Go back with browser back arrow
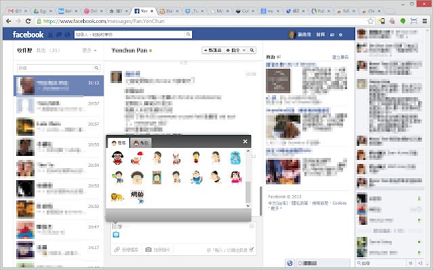This screenshot has height=270, width=433. click(9, 21)
